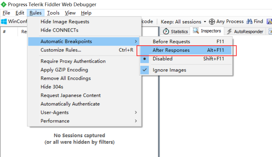The width and height of the screenshot is (272, 157).
Task: Click the Any Process button
Action: coord(226,22)
